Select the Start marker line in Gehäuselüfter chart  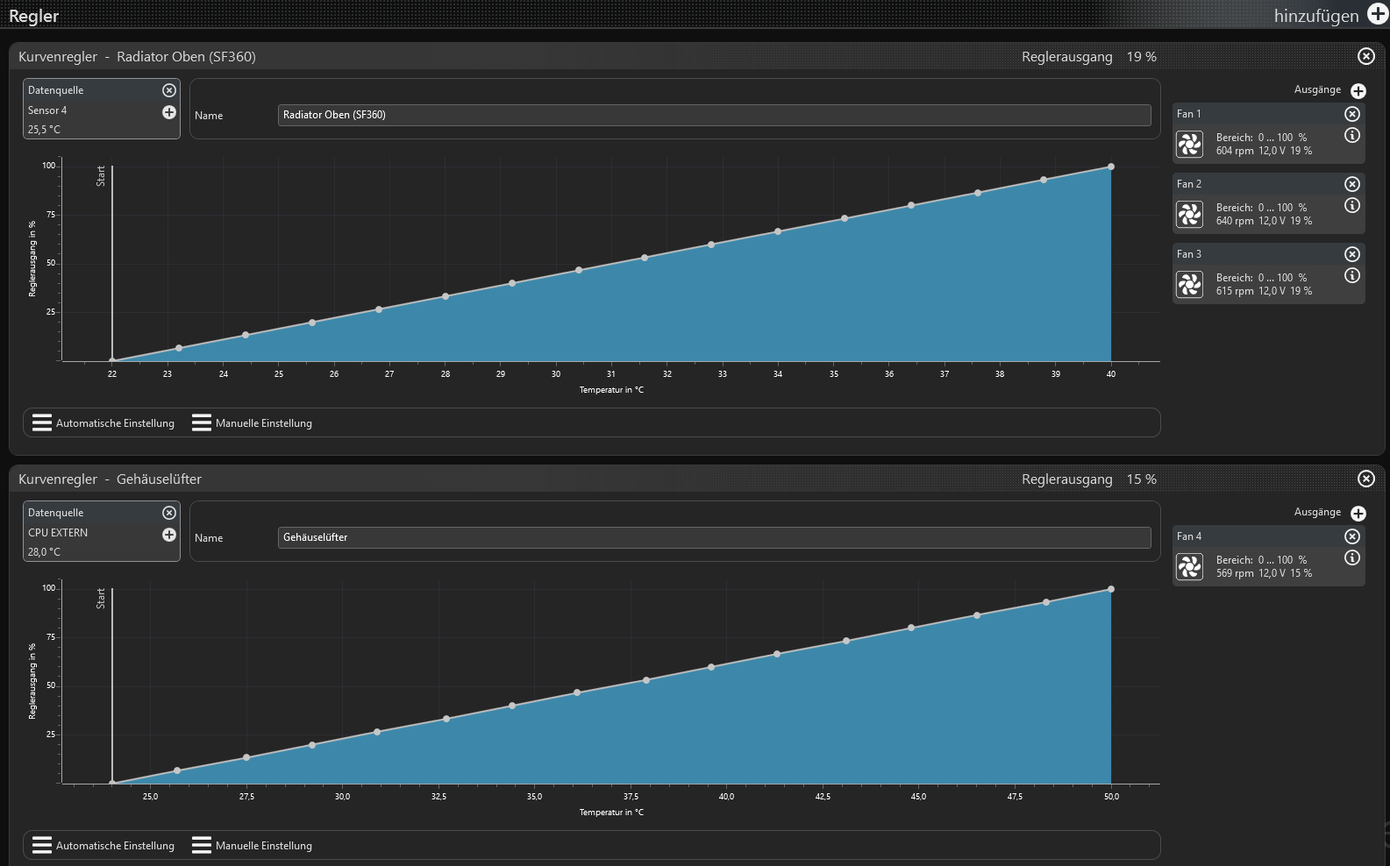coord(112,685)
